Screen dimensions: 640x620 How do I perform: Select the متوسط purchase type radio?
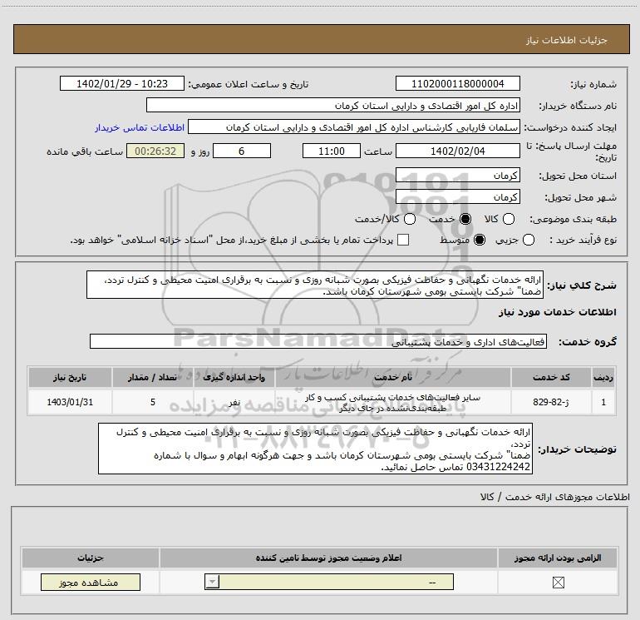point(480,240)
